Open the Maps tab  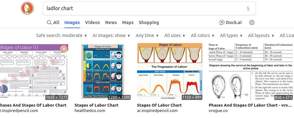coord(128,23)
